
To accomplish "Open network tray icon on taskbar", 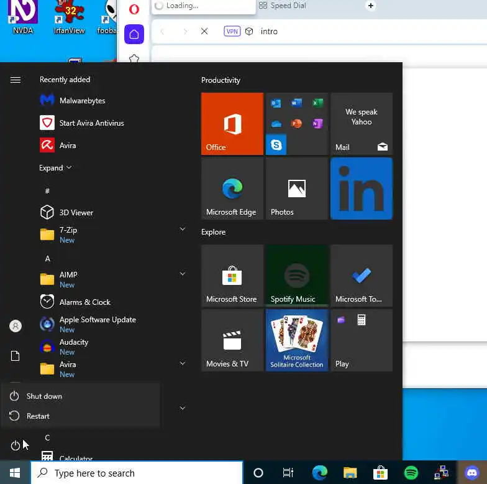I will [441, 473].
